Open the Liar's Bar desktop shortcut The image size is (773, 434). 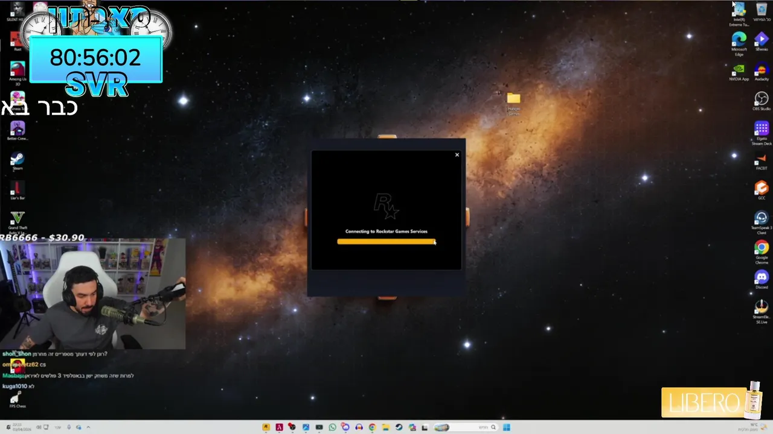click(x=18, y=190)
